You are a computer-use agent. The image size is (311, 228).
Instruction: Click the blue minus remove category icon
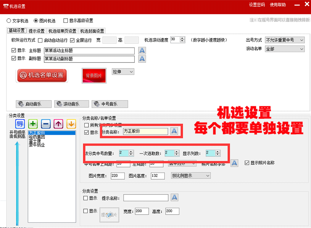[45, 124]
